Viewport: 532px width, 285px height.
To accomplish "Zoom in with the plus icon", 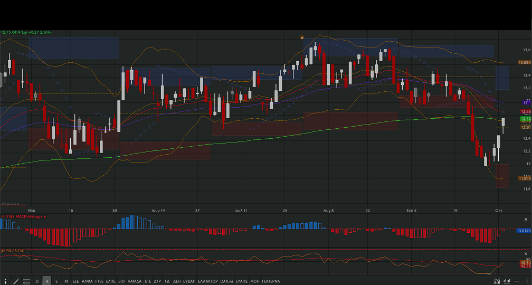I will (x=527, y=281).
